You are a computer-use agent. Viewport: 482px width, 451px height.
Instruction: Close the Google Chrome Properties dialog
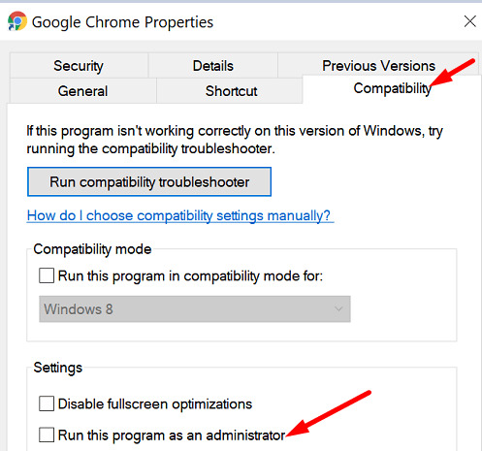click(x=469, y=21)
